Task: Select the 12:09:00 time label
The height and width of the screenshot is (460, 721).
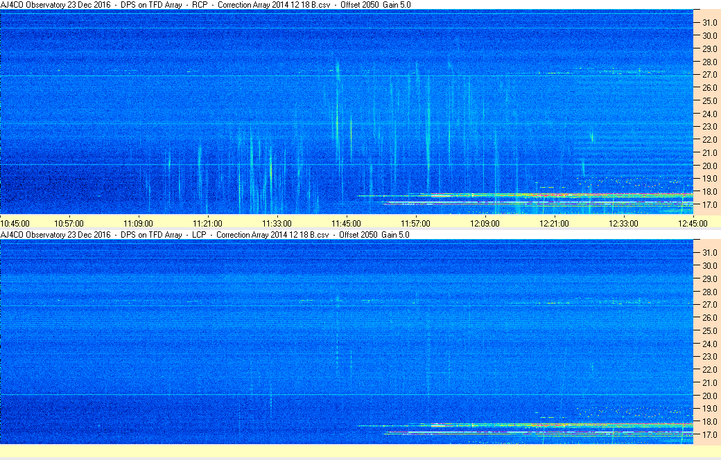Action: click(485, 223)
